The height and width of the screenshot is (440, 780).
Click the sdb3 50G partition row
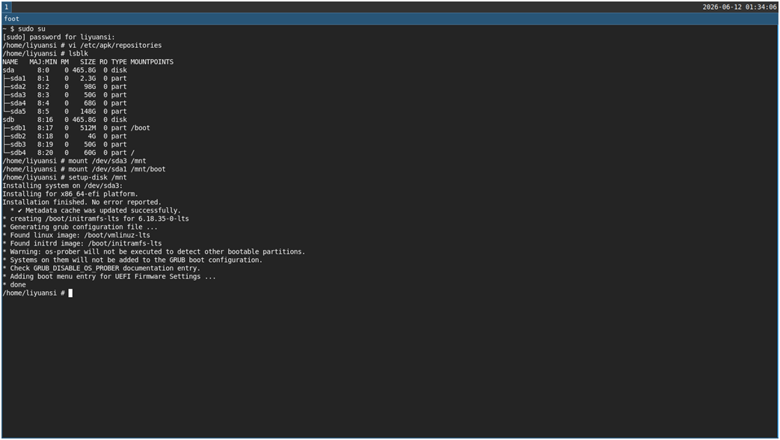point(64,144)
